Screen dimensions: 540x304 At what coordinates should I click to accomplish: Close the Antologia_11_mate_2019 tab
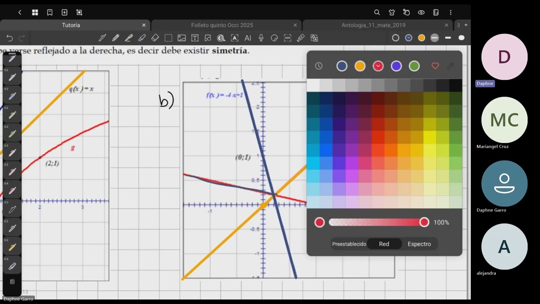[x=446, y=25]
